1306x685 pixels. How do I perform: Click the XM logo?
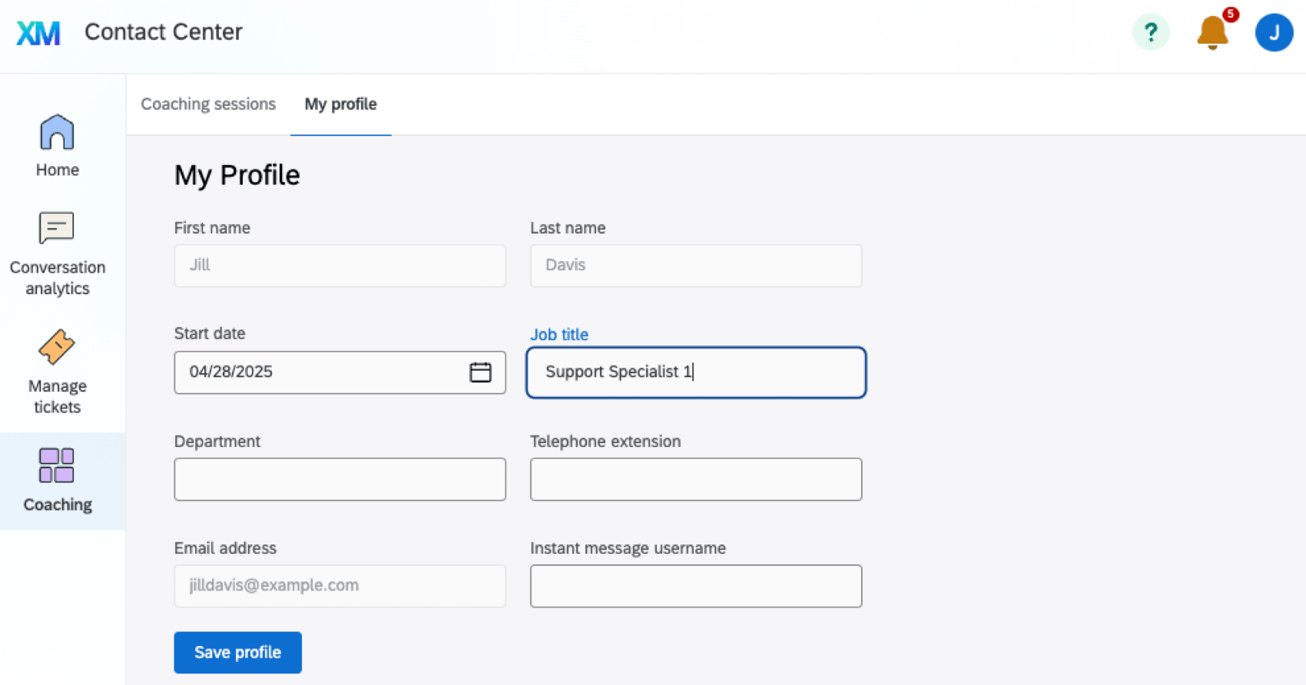38,32
